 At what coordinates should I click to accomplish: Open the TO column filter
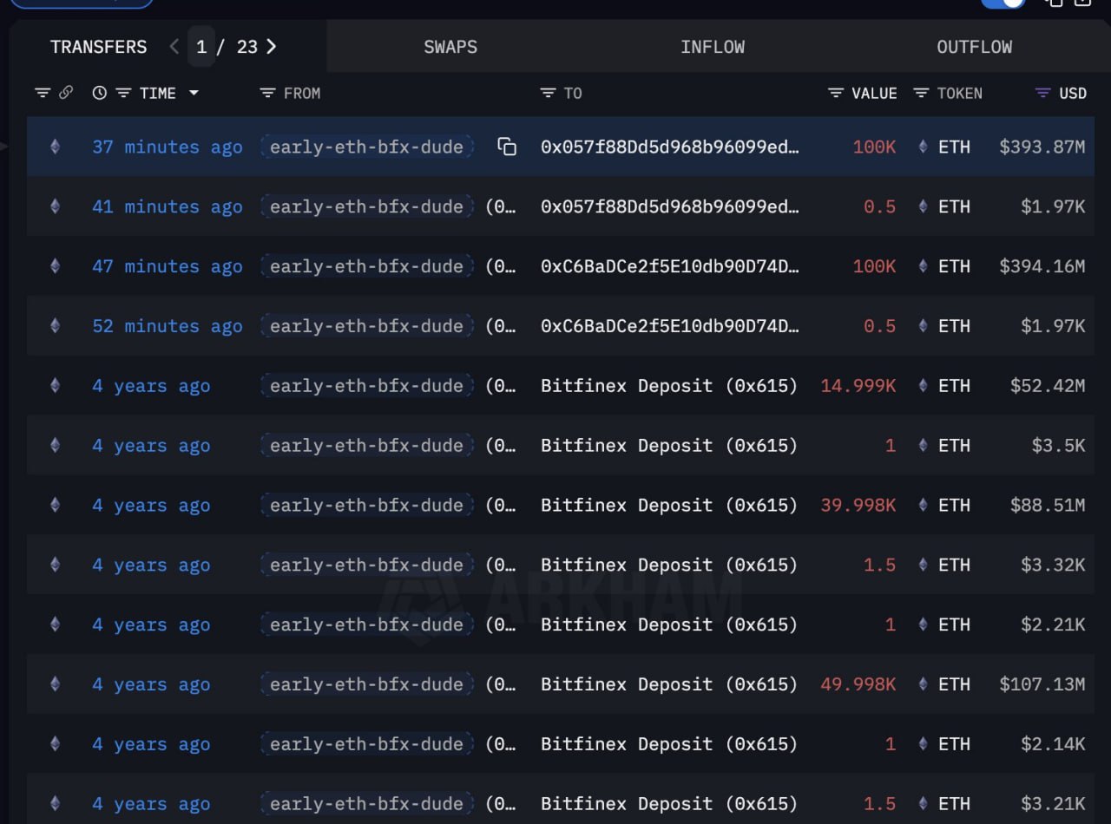coord(548,93)
